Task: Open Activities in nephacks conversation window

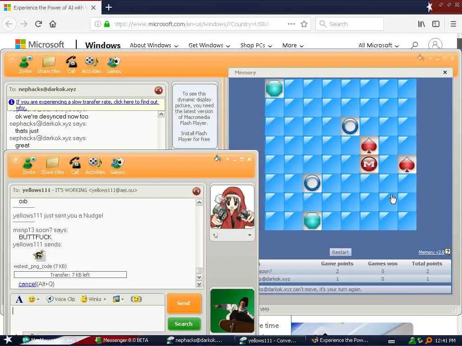Action: tap(91, 64)
